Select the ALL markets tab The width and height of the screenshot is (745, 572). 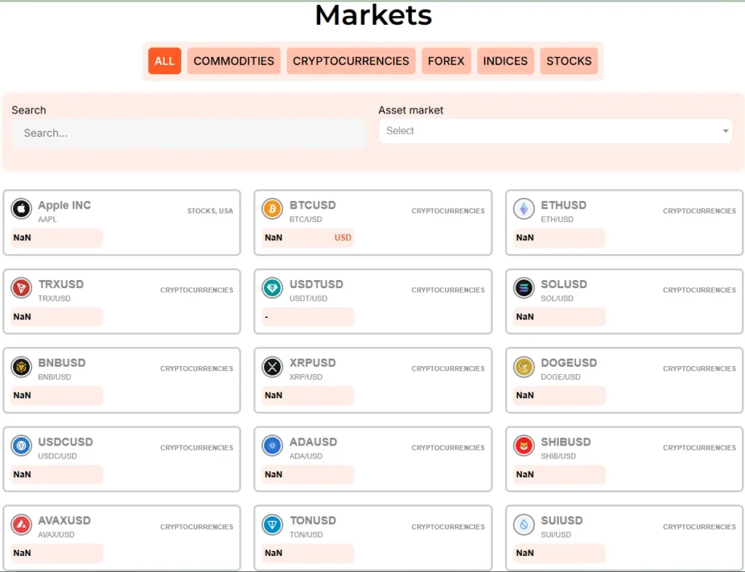[164, 61]
